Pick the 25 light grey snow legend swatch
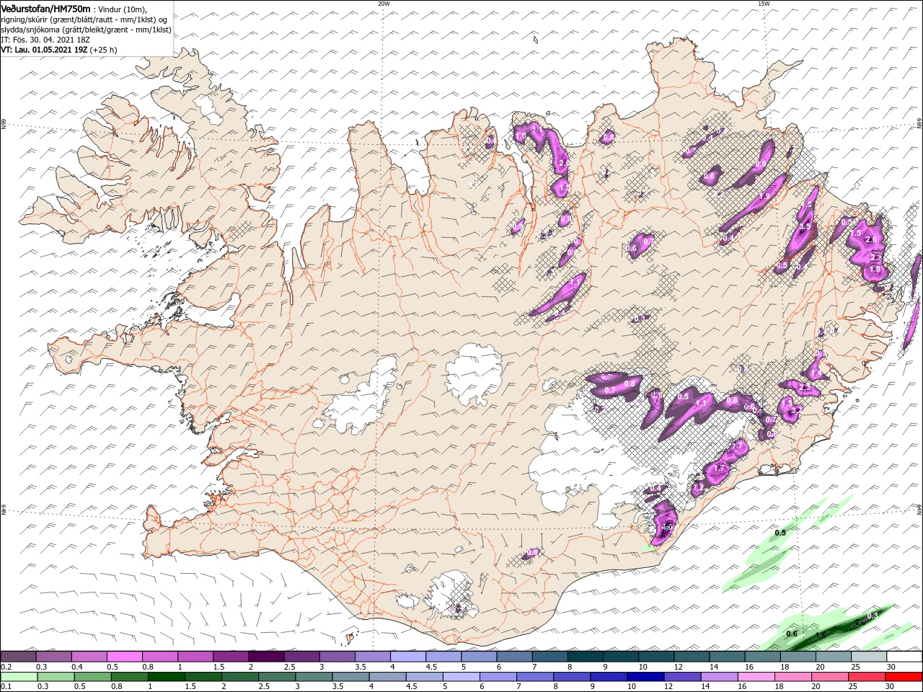 (x=869, y=657)
